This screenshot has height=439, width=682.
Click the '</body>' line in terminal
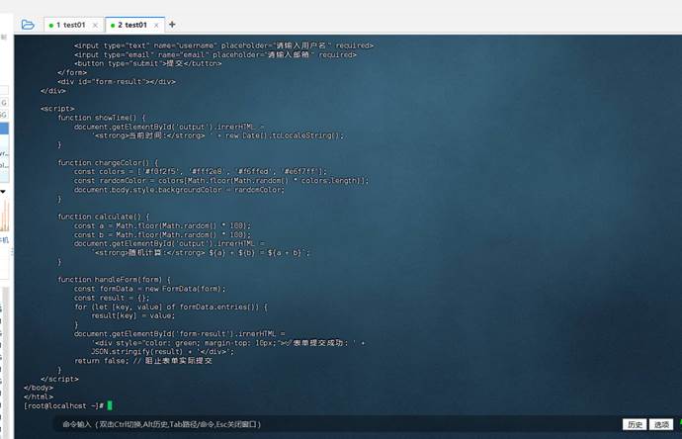[x=39, y=388]
